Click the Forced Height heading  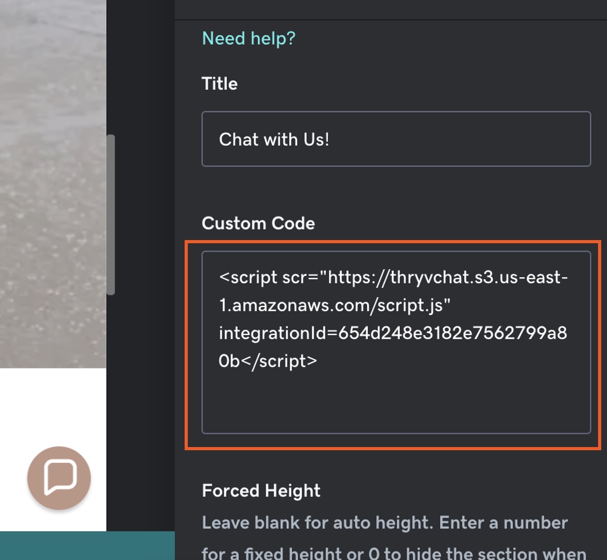click(261, 491)
